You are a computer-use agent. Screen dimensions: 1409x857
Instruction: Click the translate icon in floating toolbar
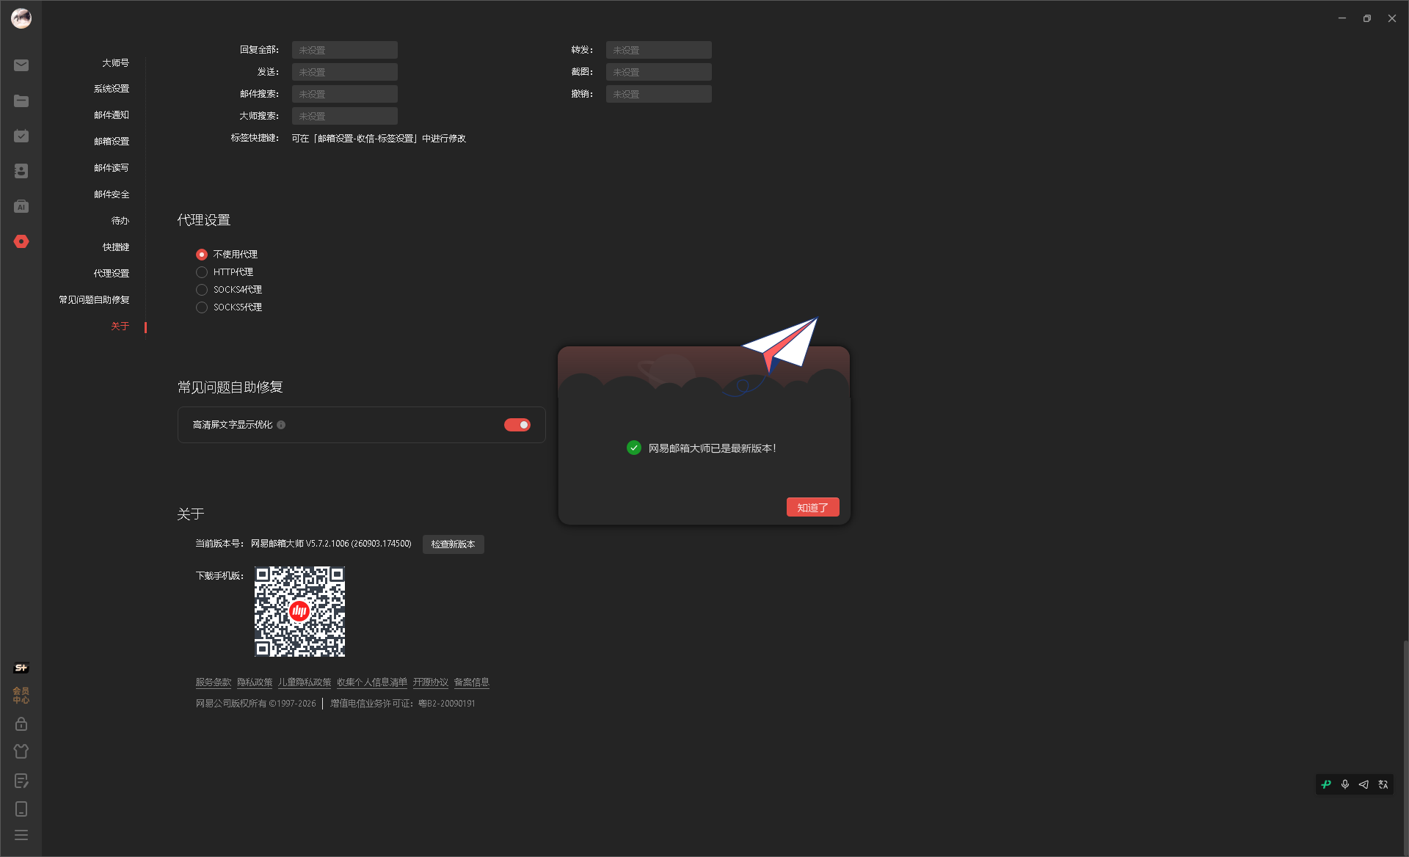[1383, 784]
